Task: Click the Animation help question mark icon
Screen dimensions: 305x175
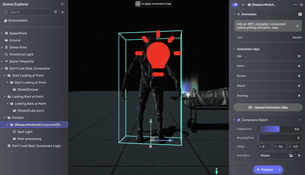Action: click(x=300, y=14)
